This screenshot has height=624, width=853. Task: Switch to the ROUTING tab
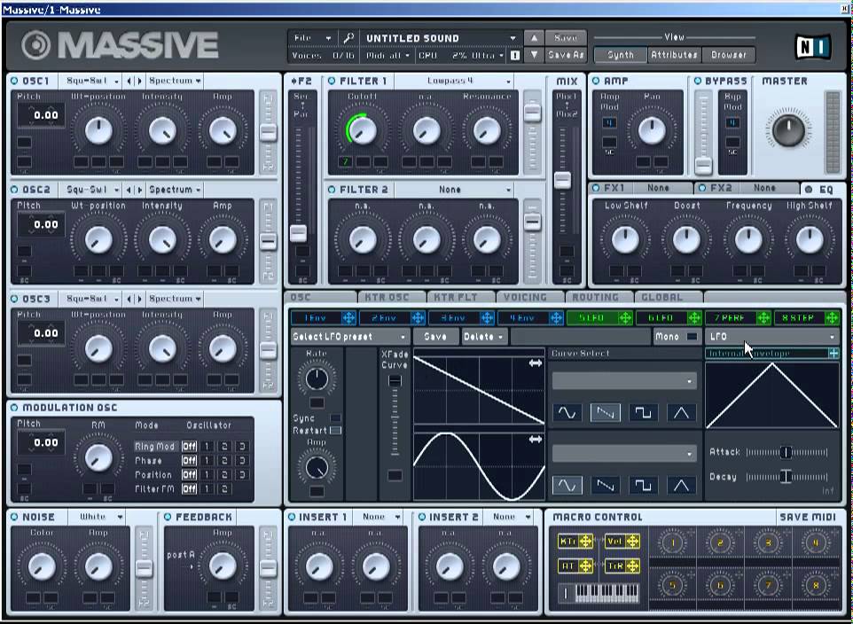pyautogui.click(x=595, y=297)
